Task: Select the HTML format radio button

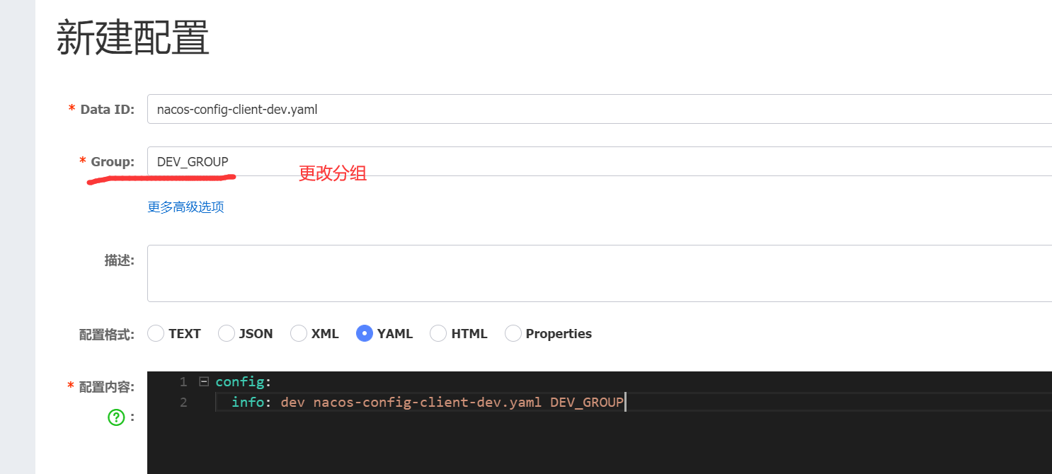Action: click(438, 333)
